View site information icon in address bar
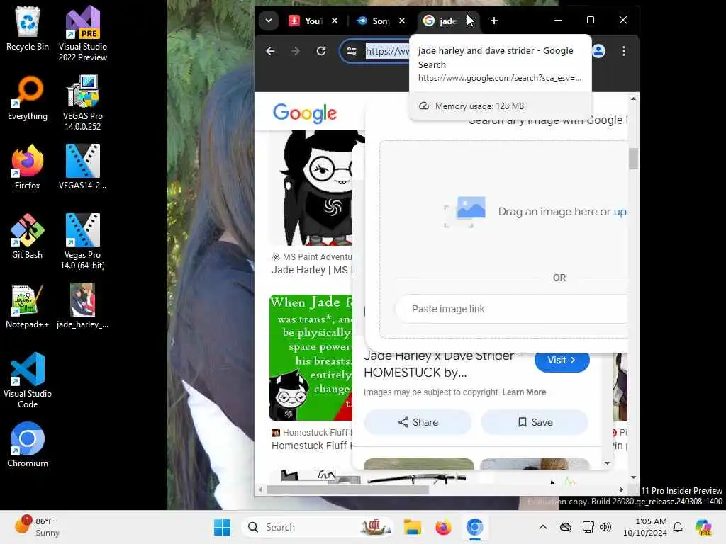Viewport: 726px width, 544px height. 352,51
